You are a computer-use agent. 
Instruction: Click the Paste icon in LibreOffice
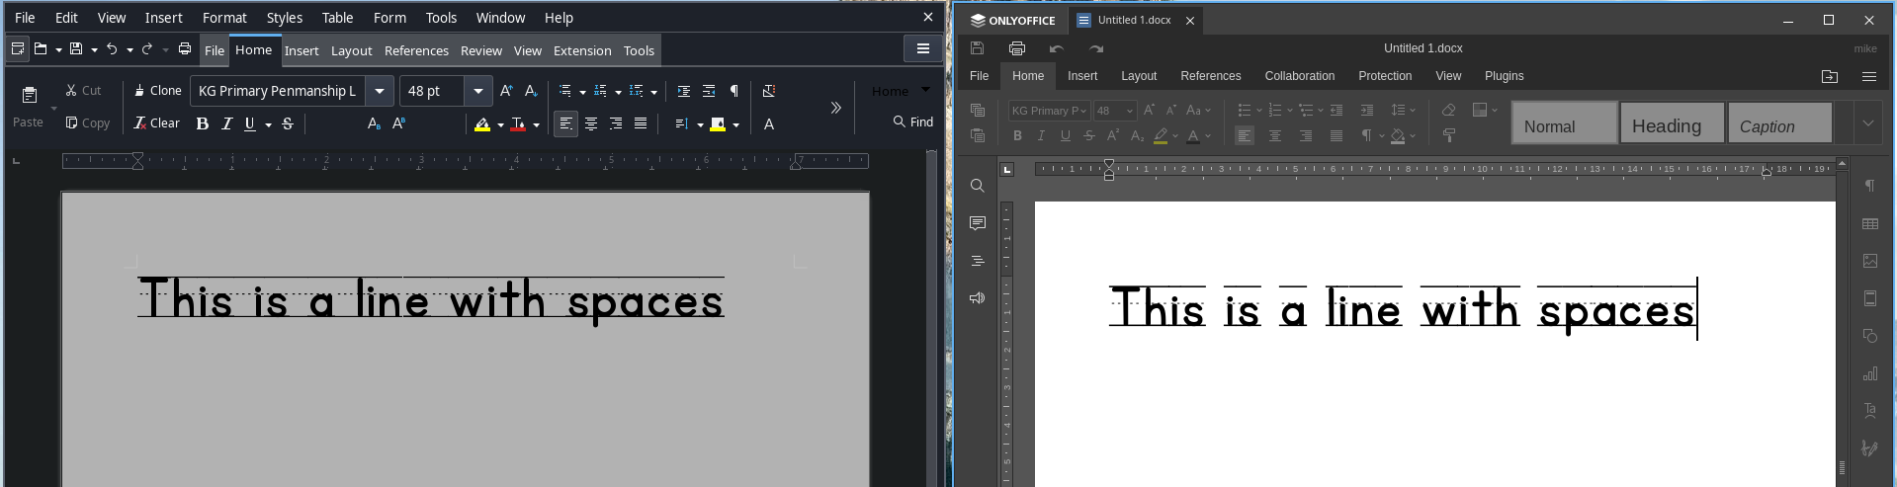(x=30, y=96)
